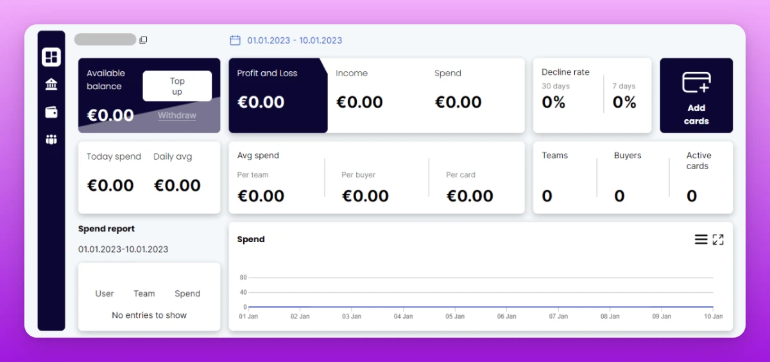The height and width of the screenshot is (362, 770).
Task: Click the Active cards count tile
Action: coord(698,177)
